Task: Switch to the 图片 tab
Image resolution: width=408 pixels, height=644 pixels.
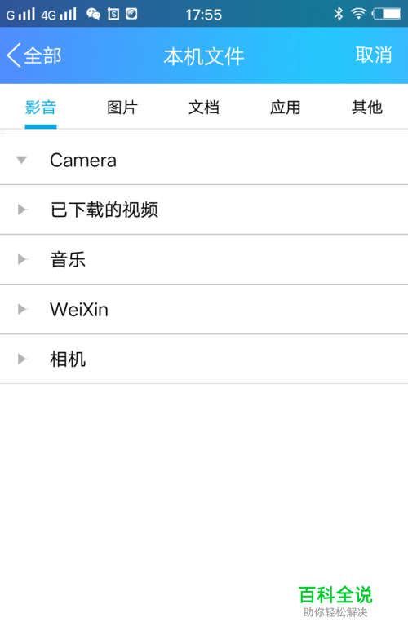Action: (x=122, y=108)
